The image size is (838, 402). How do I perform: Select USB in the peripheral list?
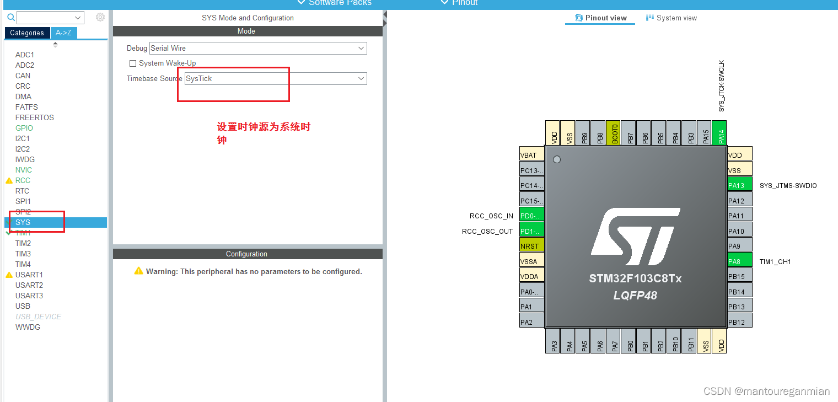point(23,306)
